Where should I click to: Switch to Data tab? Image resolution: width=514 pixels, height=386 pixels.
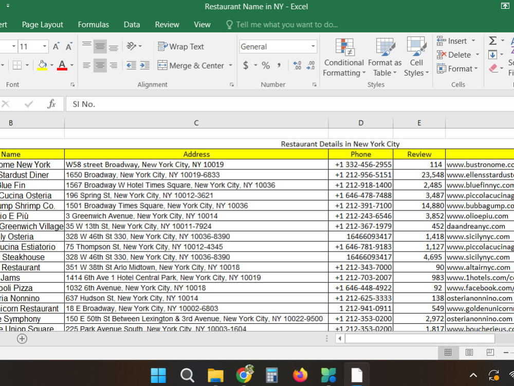pos(132,25)
